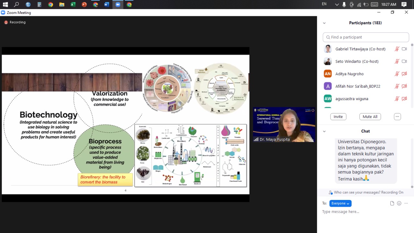This screenshot has width=414, height=233.
Task: Click the Zoom app taskbar icon
Action: [x=118, y=5]
